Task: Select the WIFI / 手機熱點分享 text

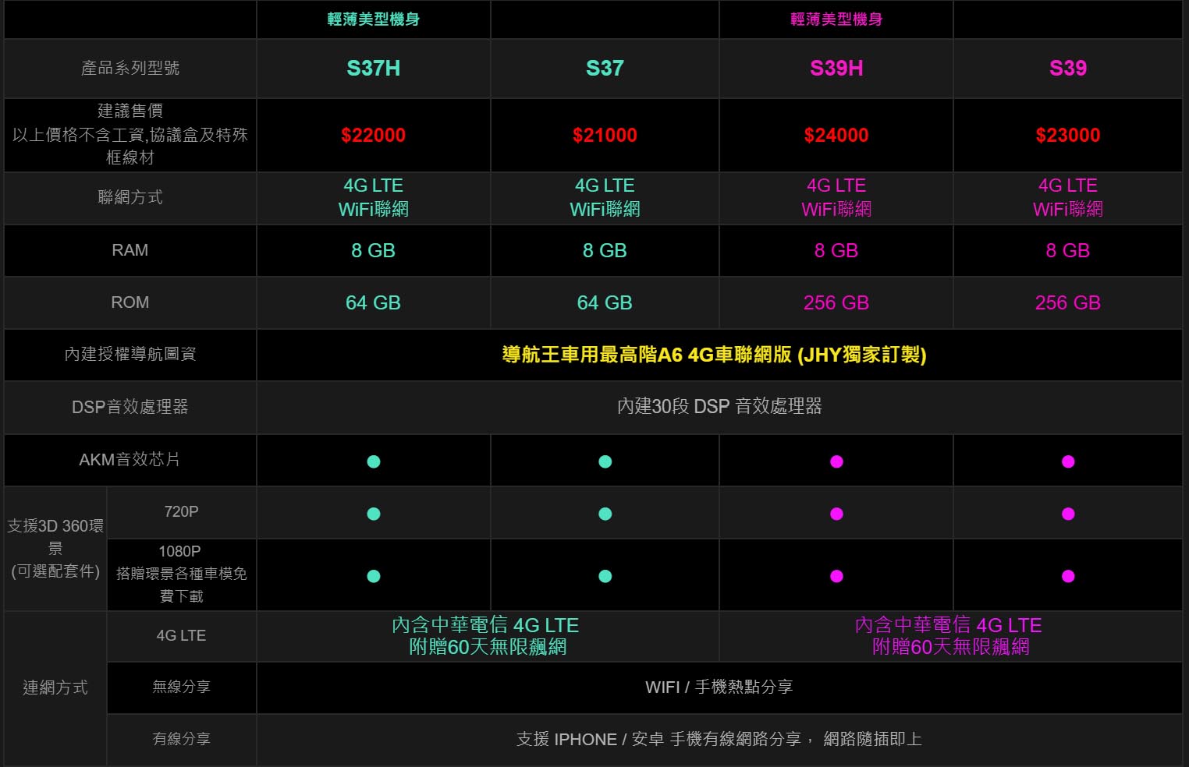Action: pos(719,687)
